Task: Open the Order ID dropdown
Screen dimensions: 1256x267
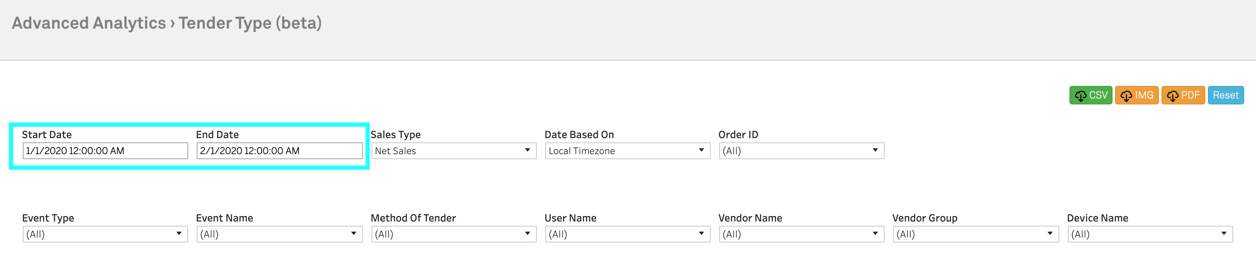Action: coord(801,151)
